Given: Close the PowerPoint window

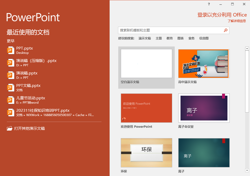Looking at the screenshot, I should tap(244, 4).
